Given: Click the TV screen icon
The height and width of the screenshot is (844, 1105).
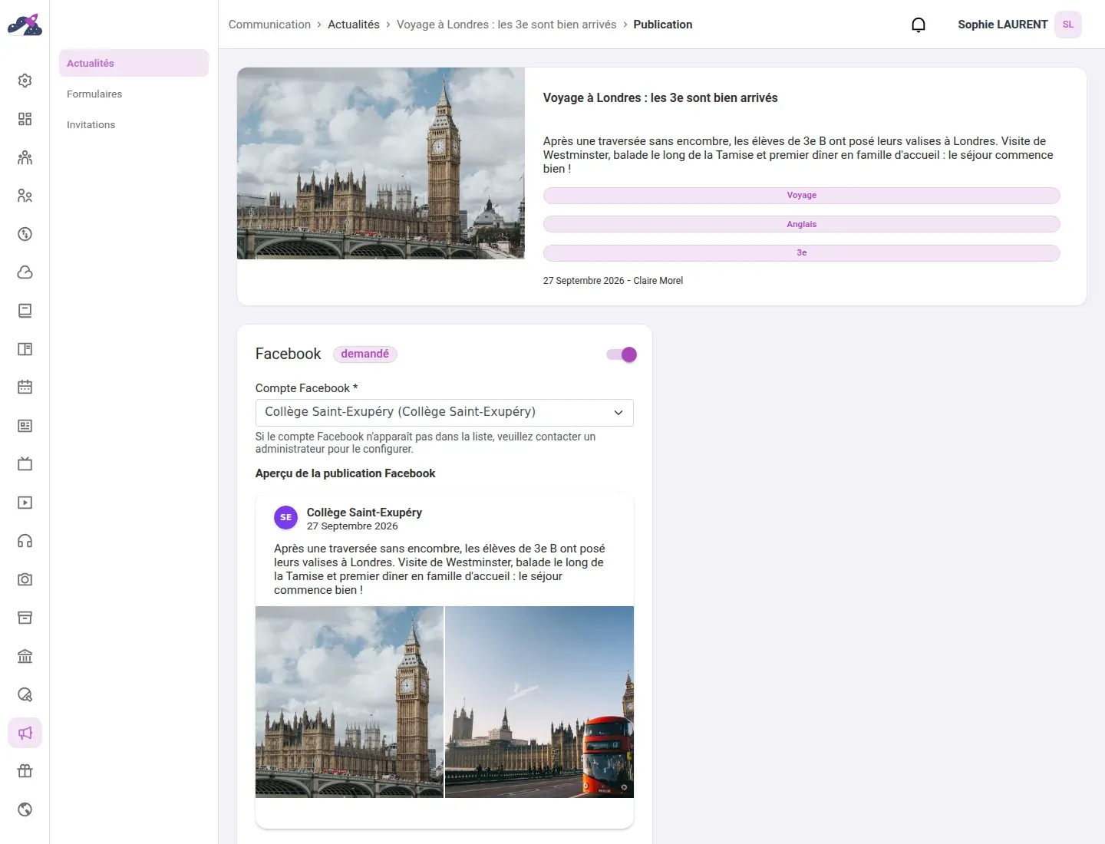Looking at the screenshot, I should point(25,464).
